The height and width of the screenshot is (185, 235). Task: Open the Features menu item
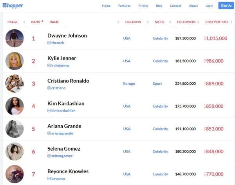click(124, 6)
